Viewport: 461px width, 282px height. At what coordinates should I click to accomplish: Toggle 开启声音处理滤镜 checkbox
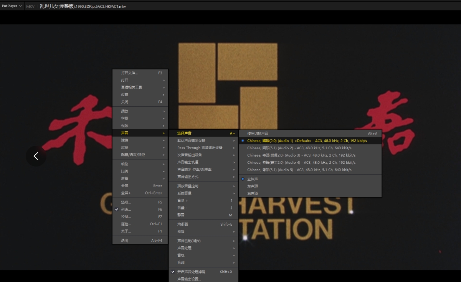coord(191,272)
